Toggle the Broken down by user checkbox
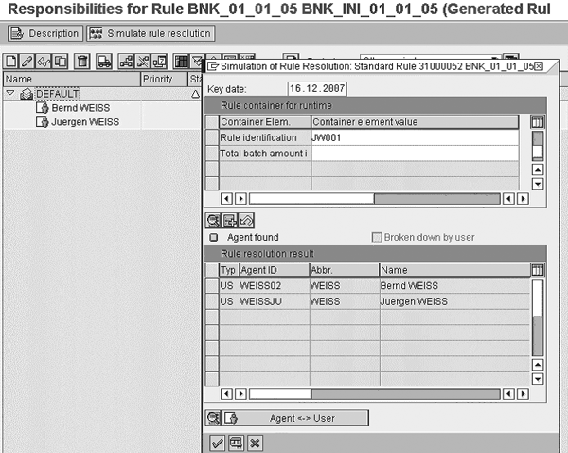 click(x=377, y=237)
